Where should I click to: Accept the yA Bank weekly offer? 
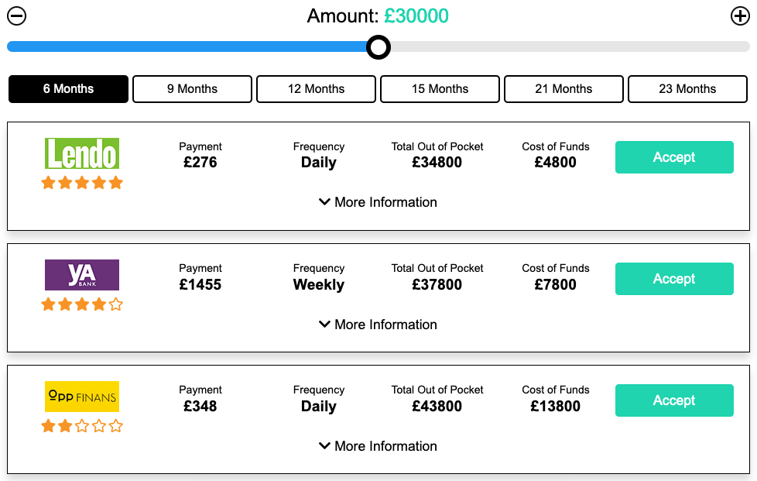[x=674, y=279]
